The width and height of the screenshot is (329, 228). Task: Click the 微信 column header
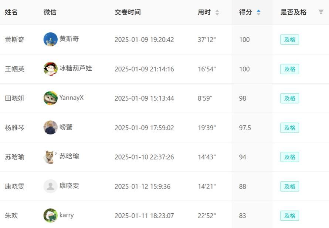[50, 12]
